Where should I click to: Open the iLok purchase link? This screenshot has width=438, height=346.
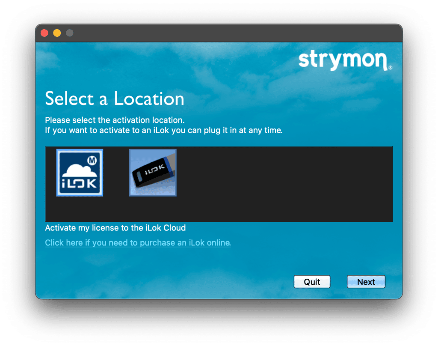click(138, 242)
